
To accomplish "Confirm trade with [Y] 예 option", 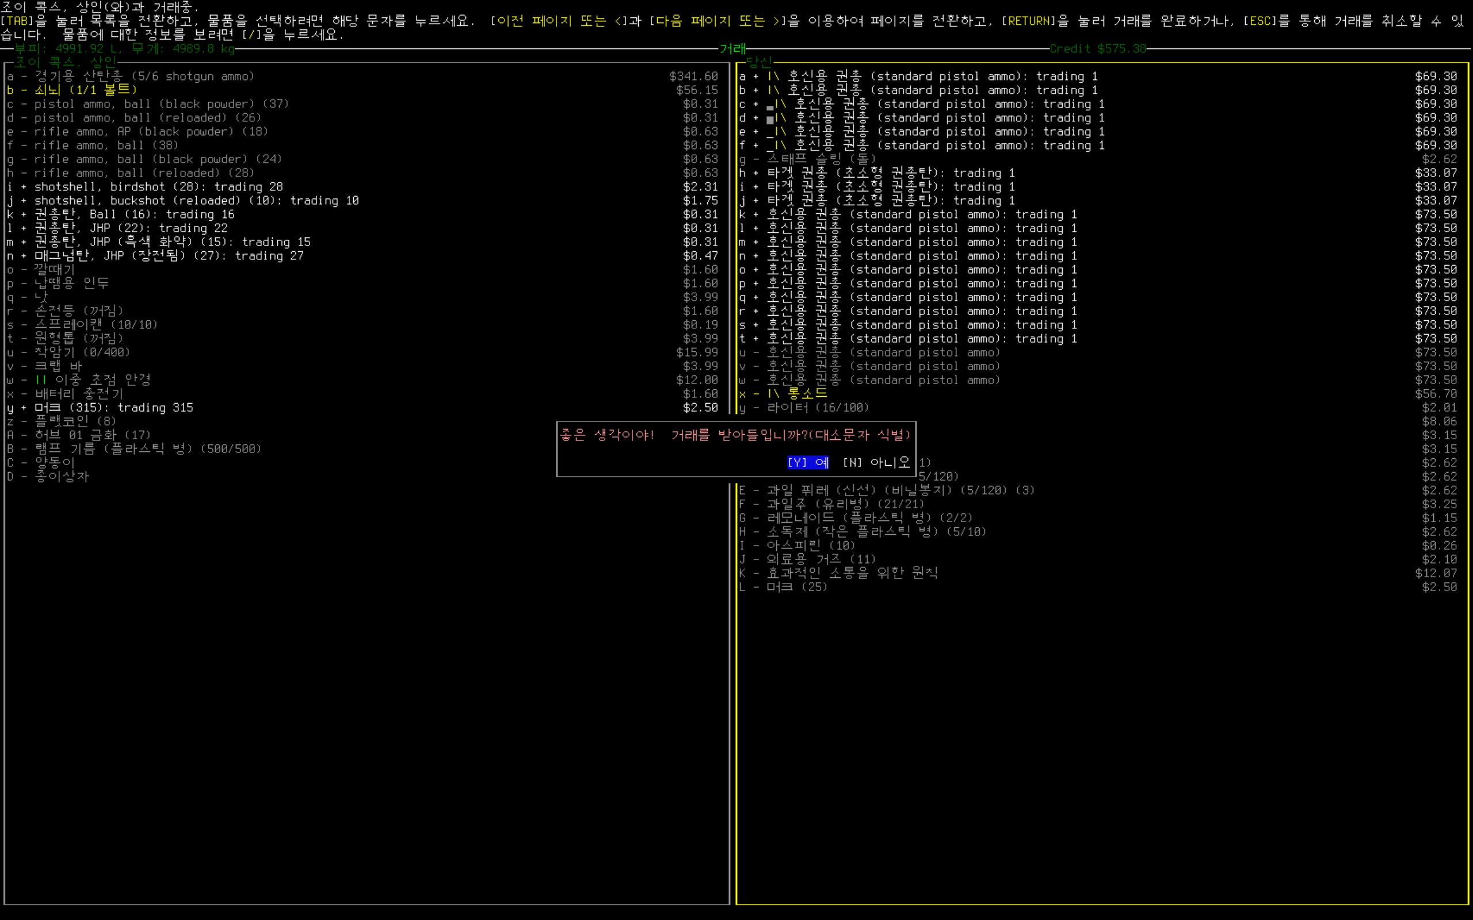I will pyautogui.click(x=807, y=462).
